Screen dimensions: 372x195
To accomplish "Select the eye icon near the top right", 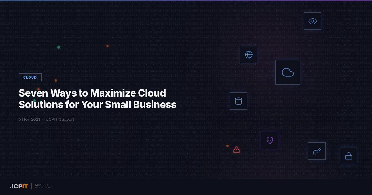I will point(312,21).
